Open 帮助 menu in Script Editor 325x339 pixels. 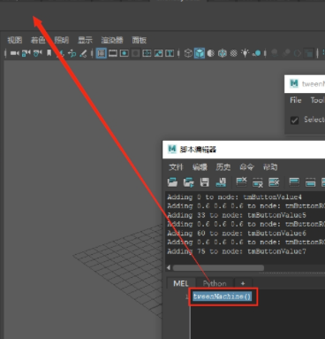click(270, 167)
